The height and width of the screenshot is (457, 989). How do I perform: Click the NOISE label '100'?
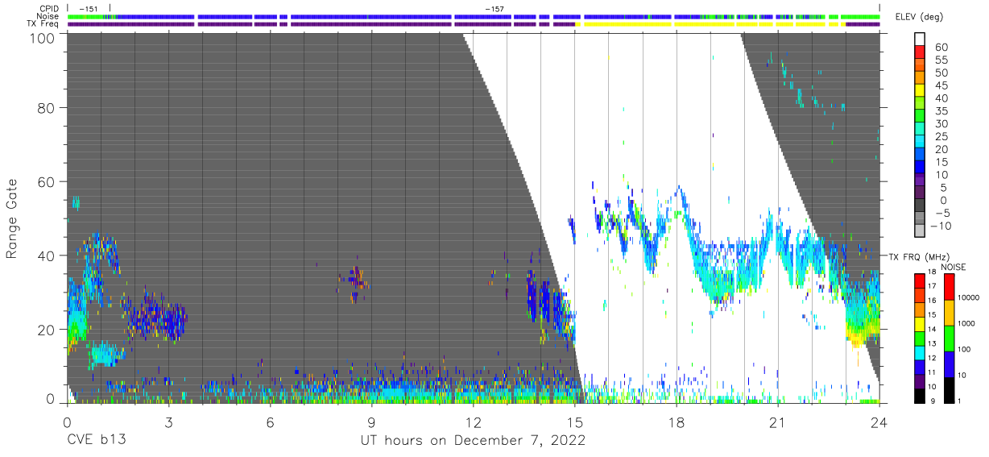pos(965,350)
